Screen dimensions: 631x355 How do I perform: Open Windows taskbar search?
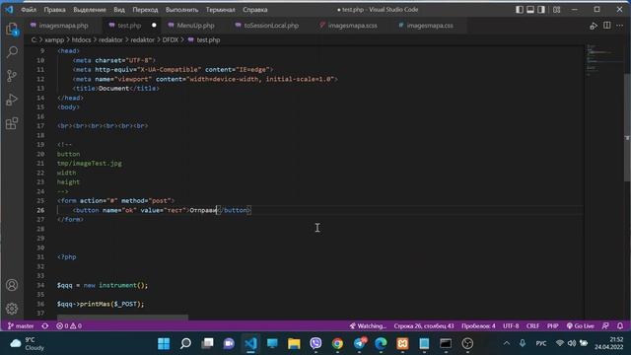[185, 343]
